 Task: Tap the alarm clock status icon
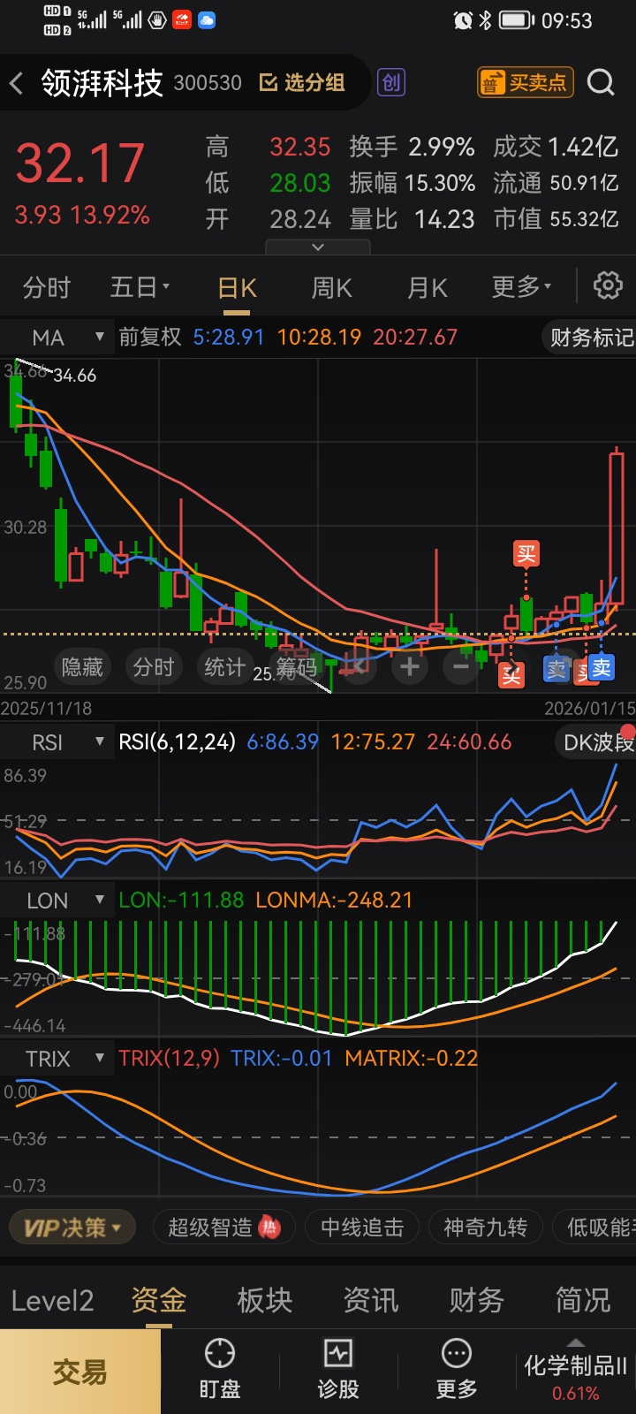(x=463, y=20)
